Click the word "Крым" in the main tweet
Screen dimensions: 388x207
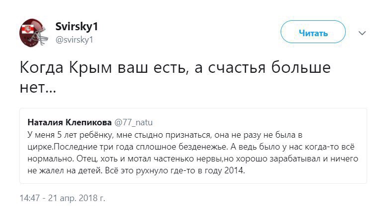(89, 69)
